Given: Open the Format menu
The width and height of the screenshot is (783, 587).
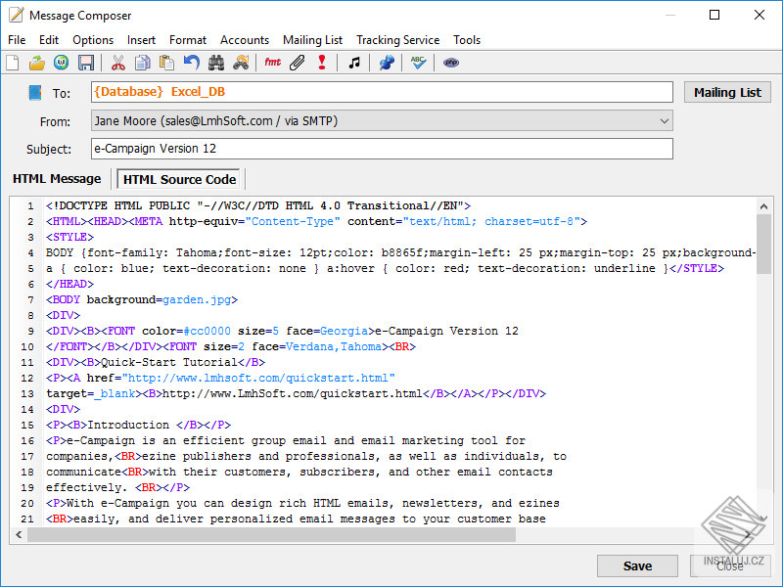Looking at the screenshot, I should click(x=188, y=40).
